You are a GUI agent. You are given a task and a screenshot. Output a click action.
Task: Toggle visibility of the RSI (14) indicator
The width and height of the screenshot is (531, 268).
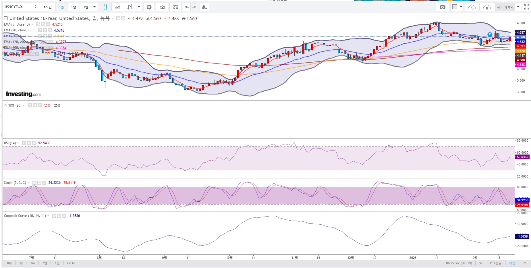tap(24, 143)
